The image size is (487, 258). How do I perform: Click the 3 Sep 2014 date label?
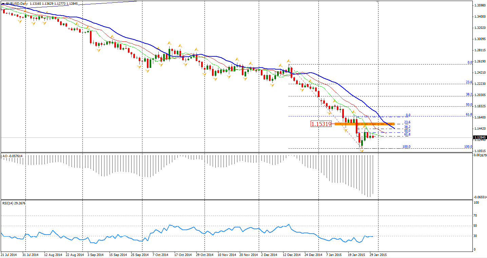(x=96, y=254)
